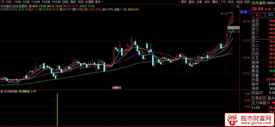
Task: Open the 多周期 multi-period view
Action: coord(89,2)
